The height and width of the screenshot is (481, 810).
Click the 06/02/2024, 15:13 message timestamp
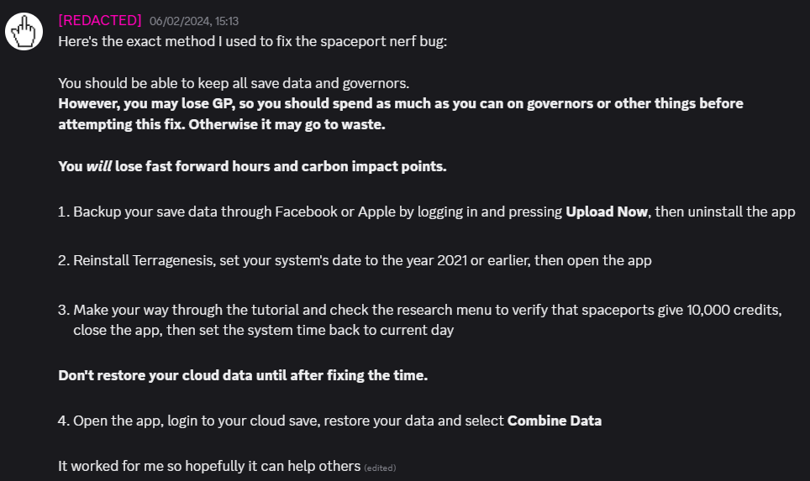click(x=193, y=21)
